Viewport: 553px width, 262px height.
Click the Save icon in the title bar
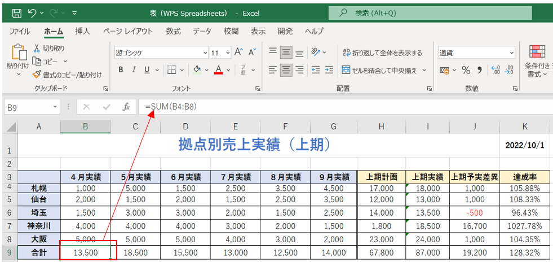point(17,12)
